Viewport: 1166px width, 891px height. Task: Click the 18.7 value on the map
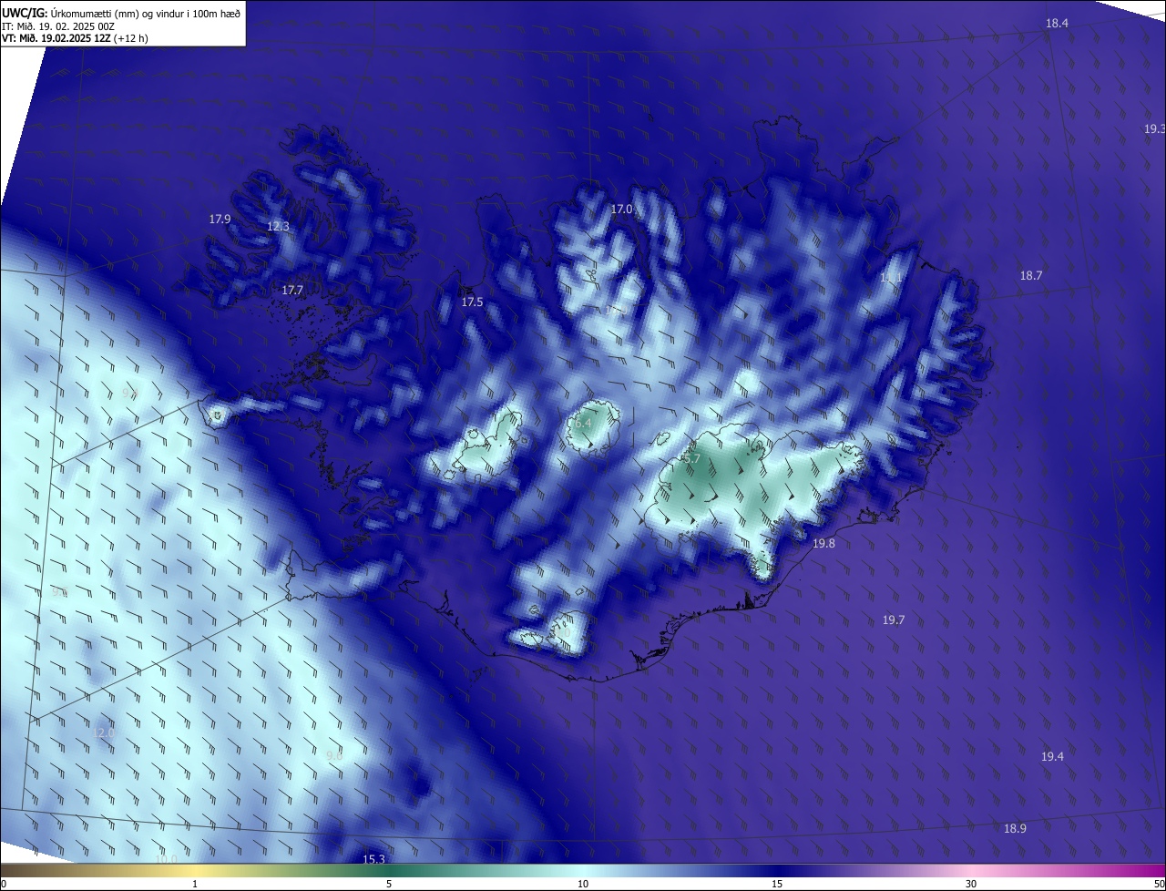[1031, 276]
